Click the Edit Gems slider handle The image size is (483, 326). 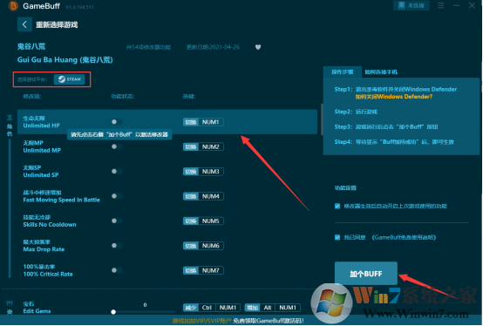click(113, 312)
